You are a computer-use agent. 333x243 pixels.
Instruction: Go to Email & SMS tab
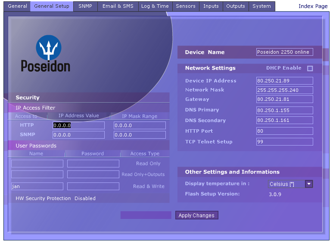118,6
